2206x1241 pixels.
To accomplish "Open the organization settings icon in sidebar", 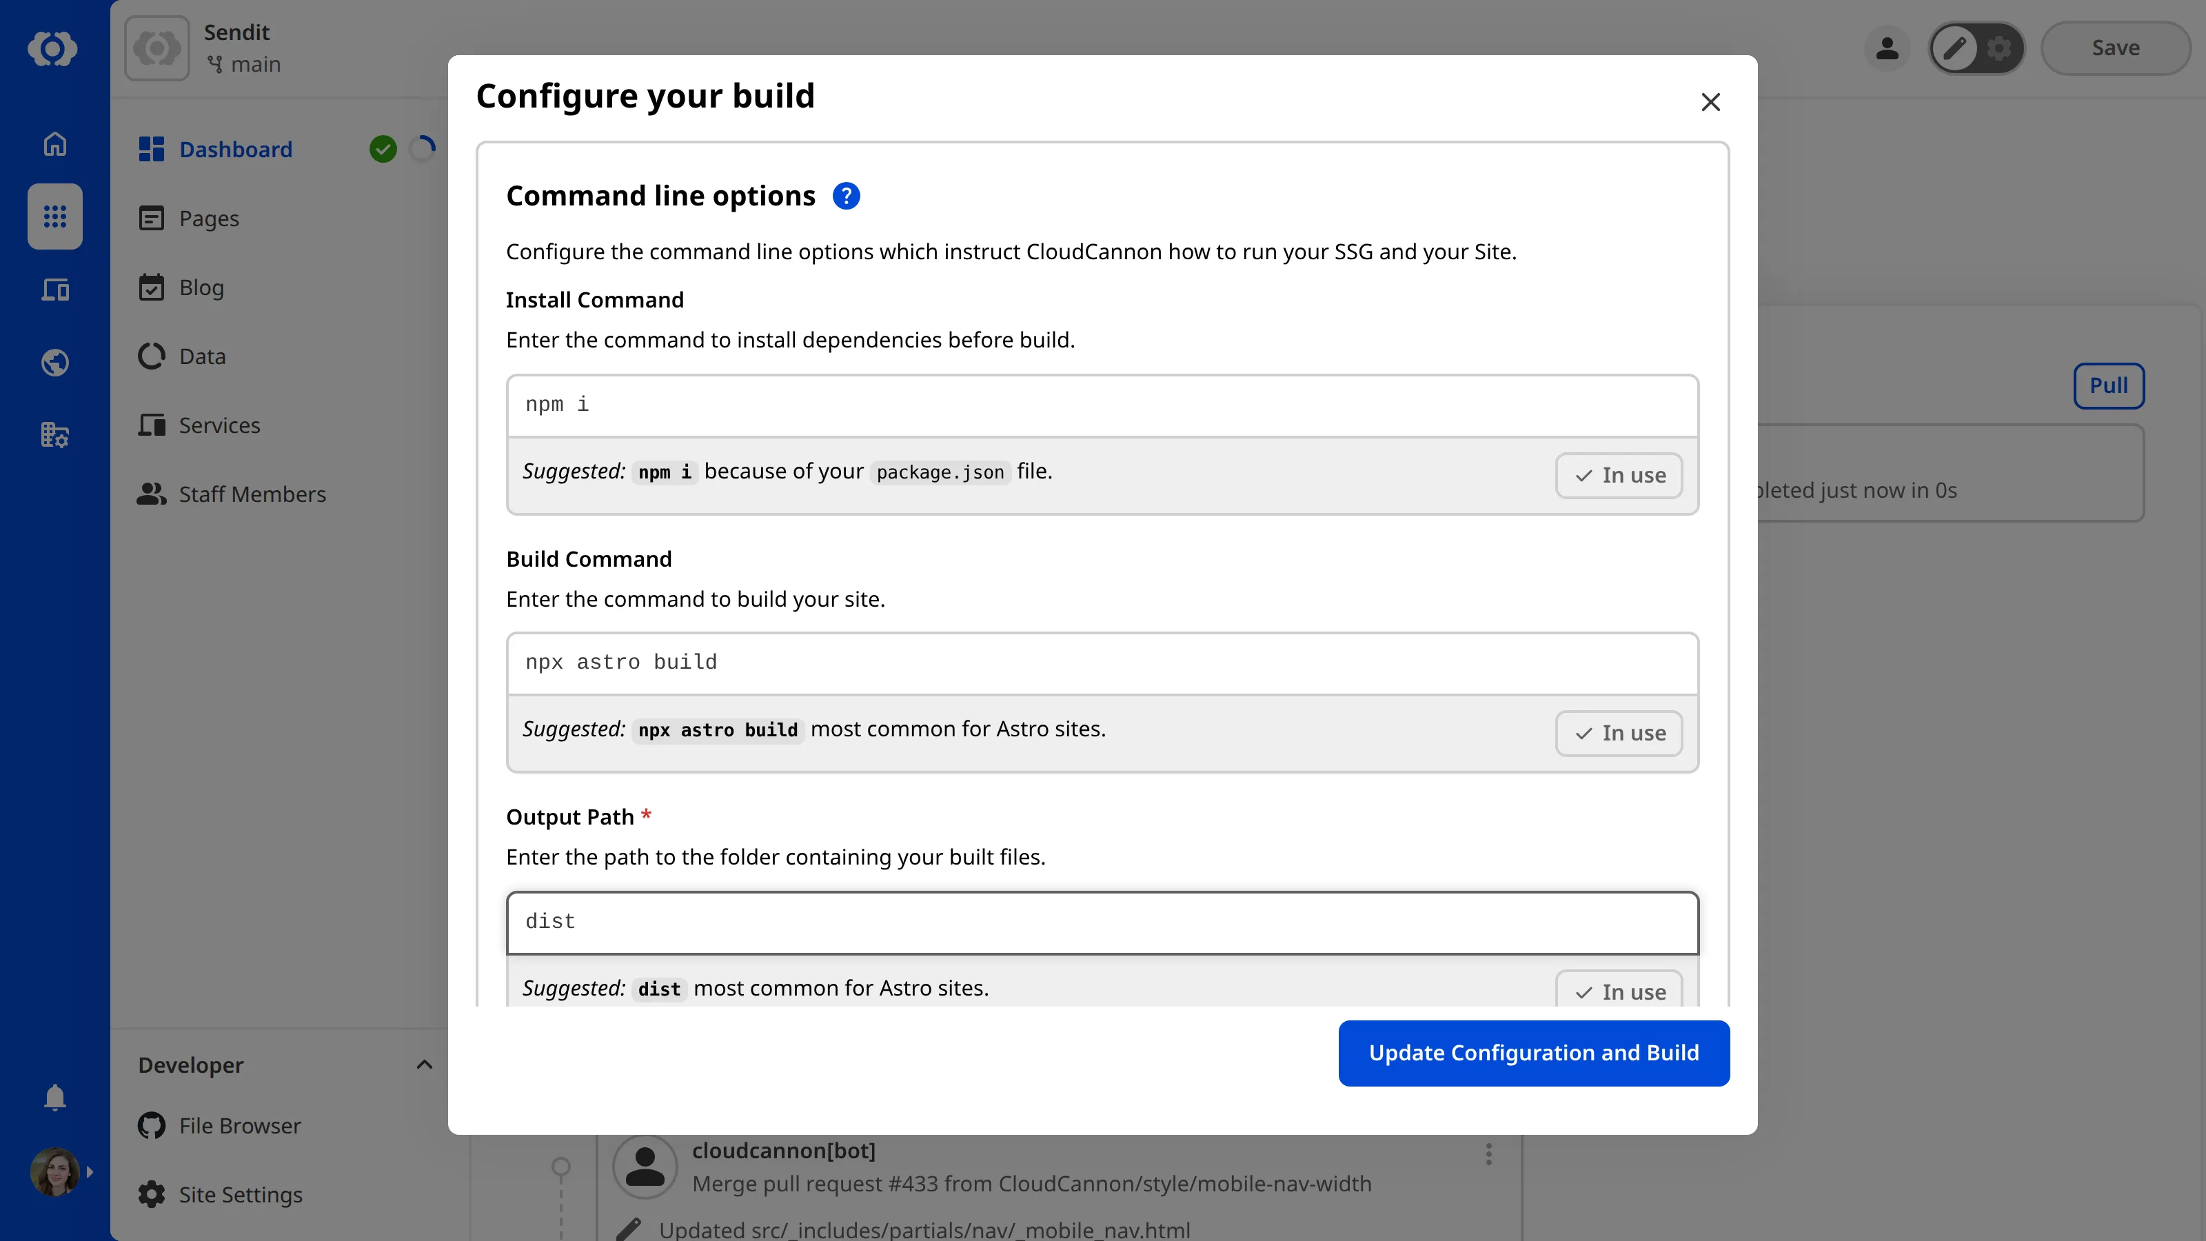I will [54, 435].
